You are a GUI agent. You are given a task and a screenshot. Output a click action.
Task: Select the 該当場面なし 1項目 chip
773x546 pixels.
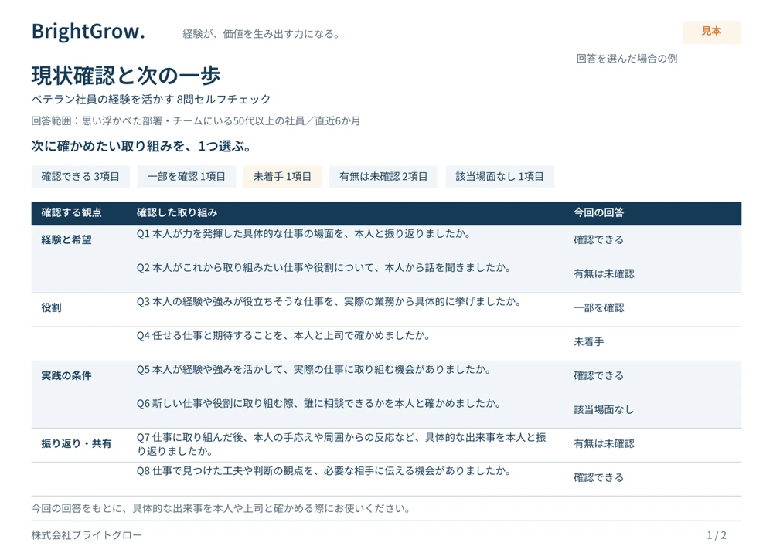(x=500, y=177)
